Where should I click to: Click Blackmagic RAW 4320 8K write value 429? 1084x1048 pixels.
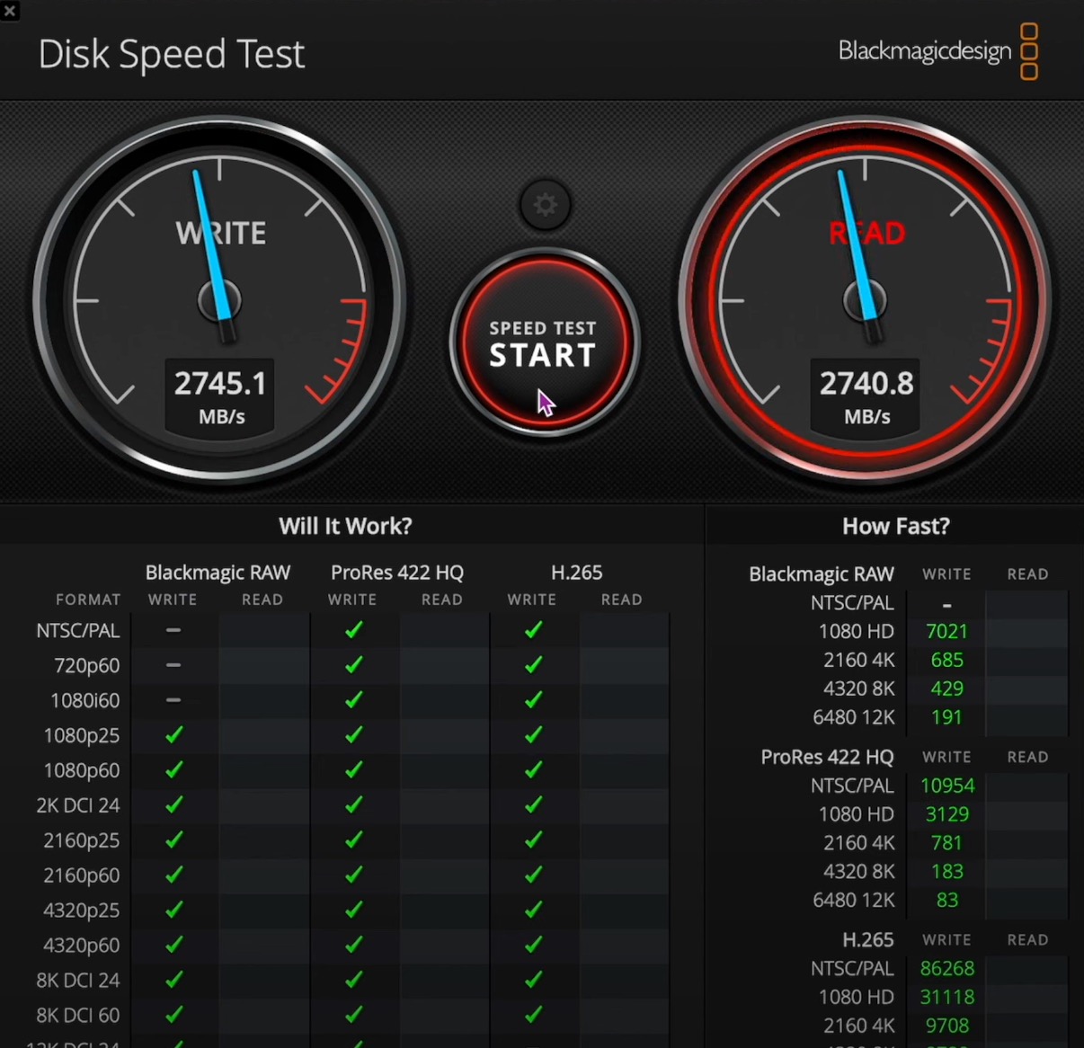pyautogui.click(x=946, y=689)
